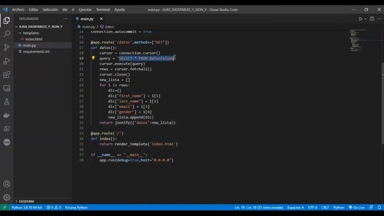Open the Ayuda menu

coord(119,10)
